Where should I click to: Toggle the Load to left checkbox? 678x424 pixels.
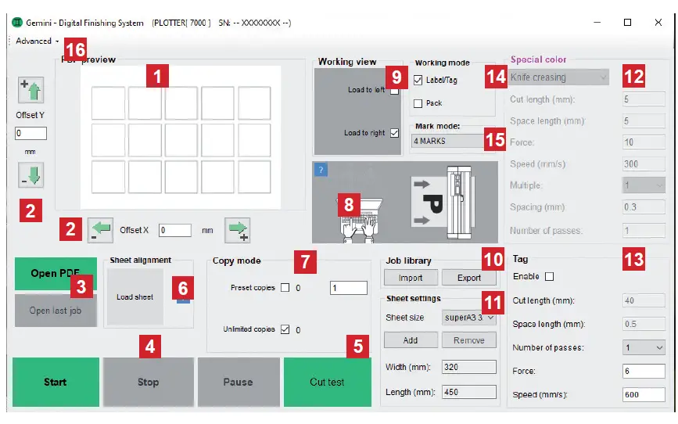(394, 91)
